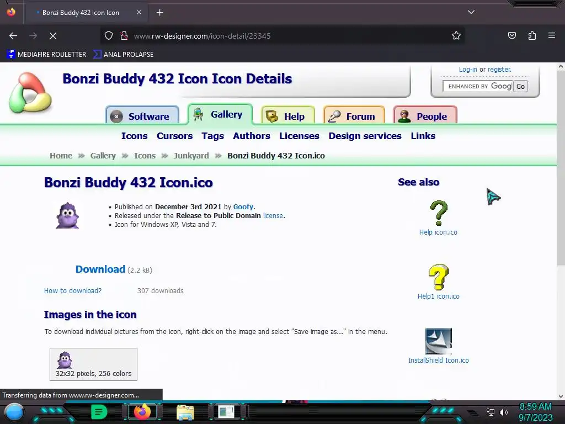
Task: Open a new browser tab
Action: click(159, 13)
